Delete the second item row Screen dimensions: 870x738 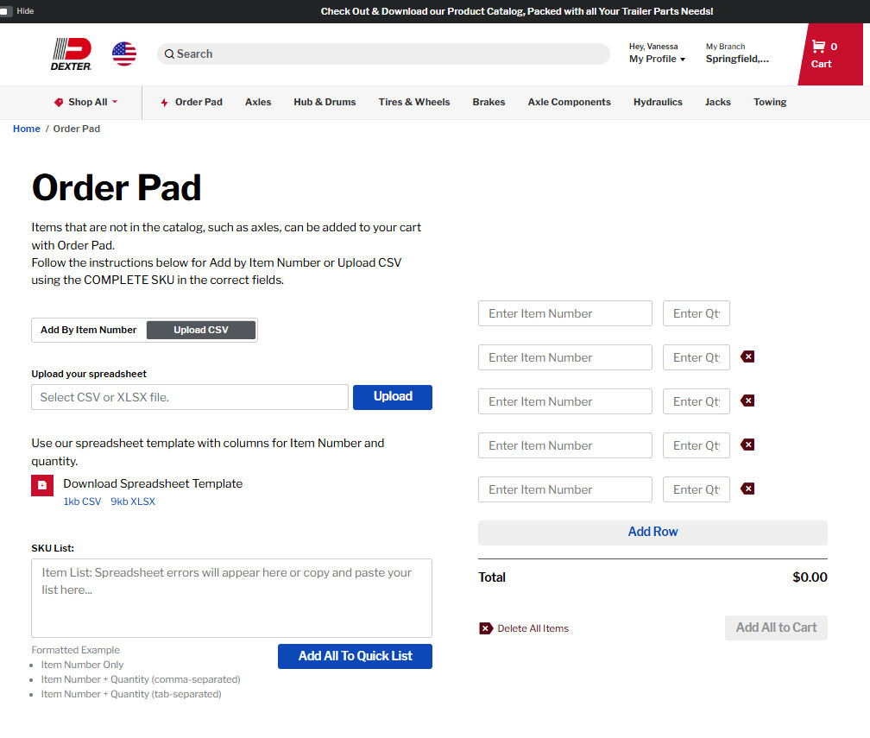tap(747, 356)
